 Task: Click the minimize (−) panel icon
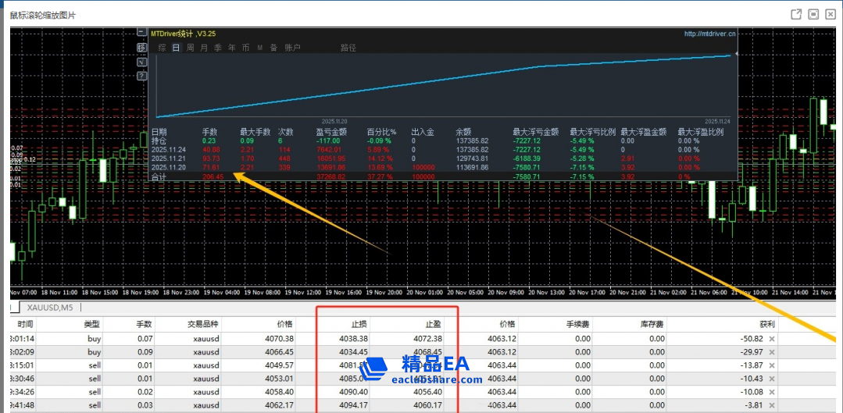tap(141, 34)
